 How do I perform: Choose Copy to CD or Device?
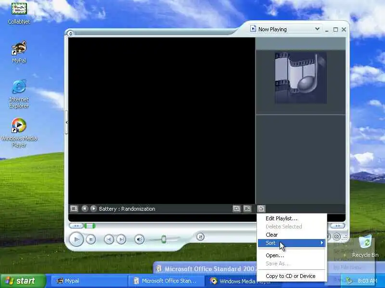coord(292,276)
